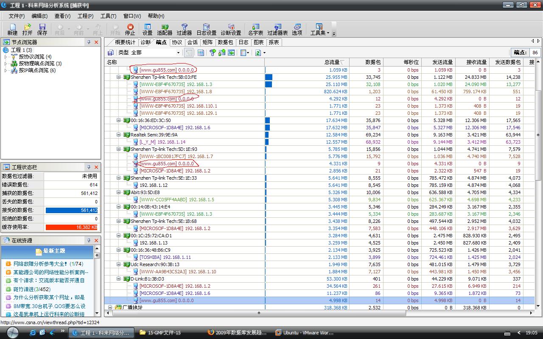Image resolution: width=543 pixels, height=339 pixels.
Task: Expand the 按协议浏览 tree node
Action: tap(6, 57)
